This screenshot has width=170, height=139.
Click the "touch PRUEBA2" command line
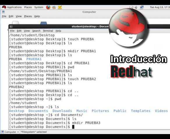click(52, 79)
